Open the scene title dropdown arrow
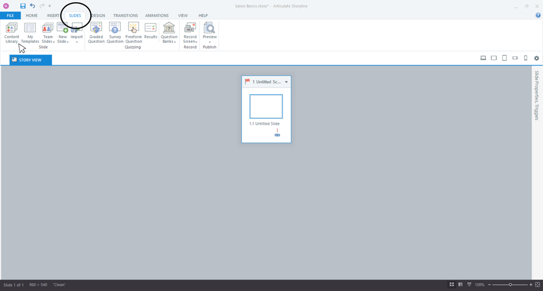Screen dimensions: 543x291 [x=286, y=82]
